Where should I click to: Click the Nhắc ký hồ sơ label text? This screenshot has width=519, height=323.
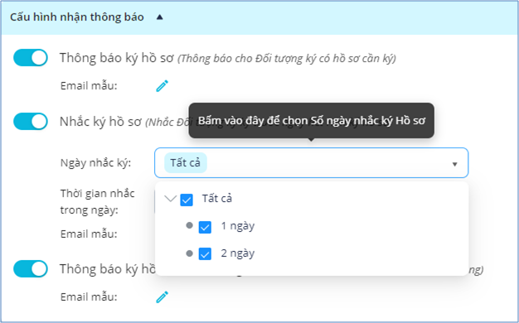[x=100, y=122]
